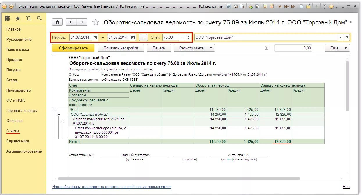Navigate forward with the right arrow
The height and width of the screenshot is (195, 362).
pyautogui.click(x=81, y=22)
